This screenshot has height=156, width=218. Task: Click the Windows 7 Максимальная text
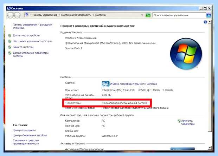(x=81, y=38)
